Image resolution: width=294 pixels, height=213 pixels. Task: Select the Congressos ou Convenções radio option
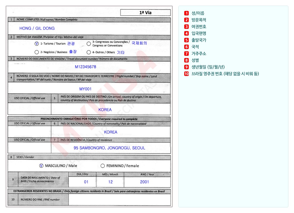89,44
